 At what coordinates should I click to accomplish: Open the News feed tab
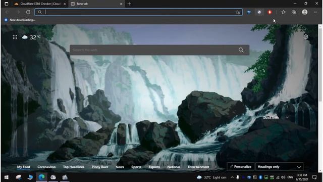[x=120, y=167]
